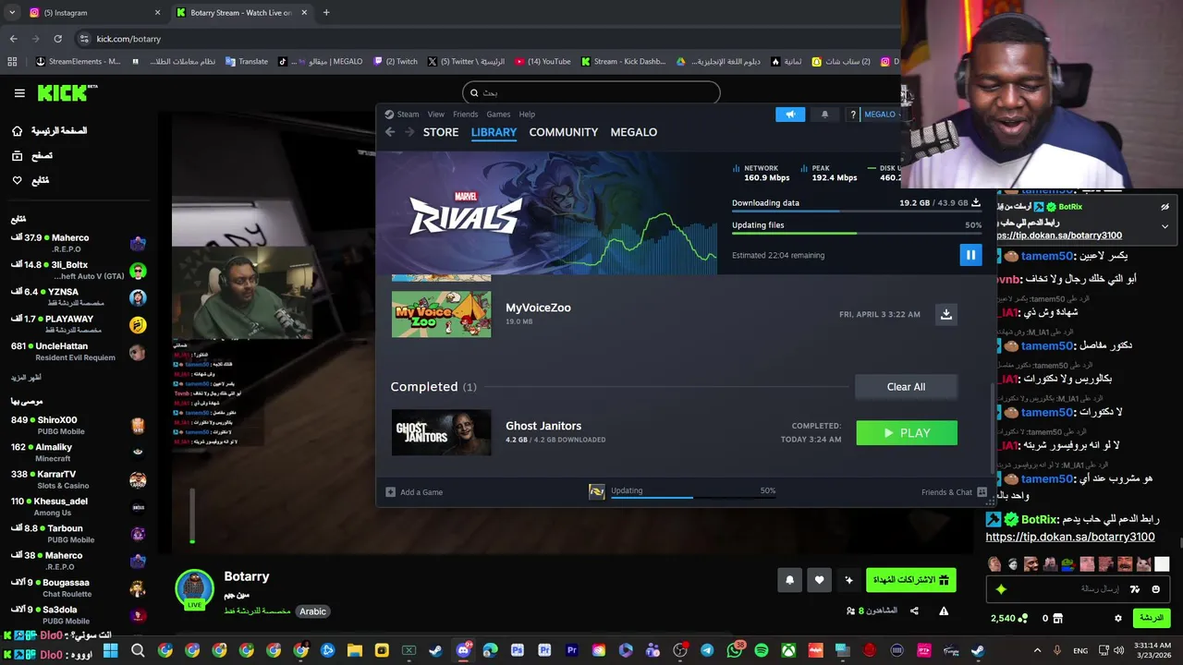Screen dimensions: 1183x665
Task: Click Add a Game in Steam
Action: (414, 492)
